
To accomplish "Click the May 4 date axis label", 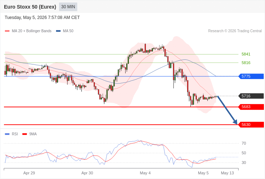I will click(x=145, y=173).
